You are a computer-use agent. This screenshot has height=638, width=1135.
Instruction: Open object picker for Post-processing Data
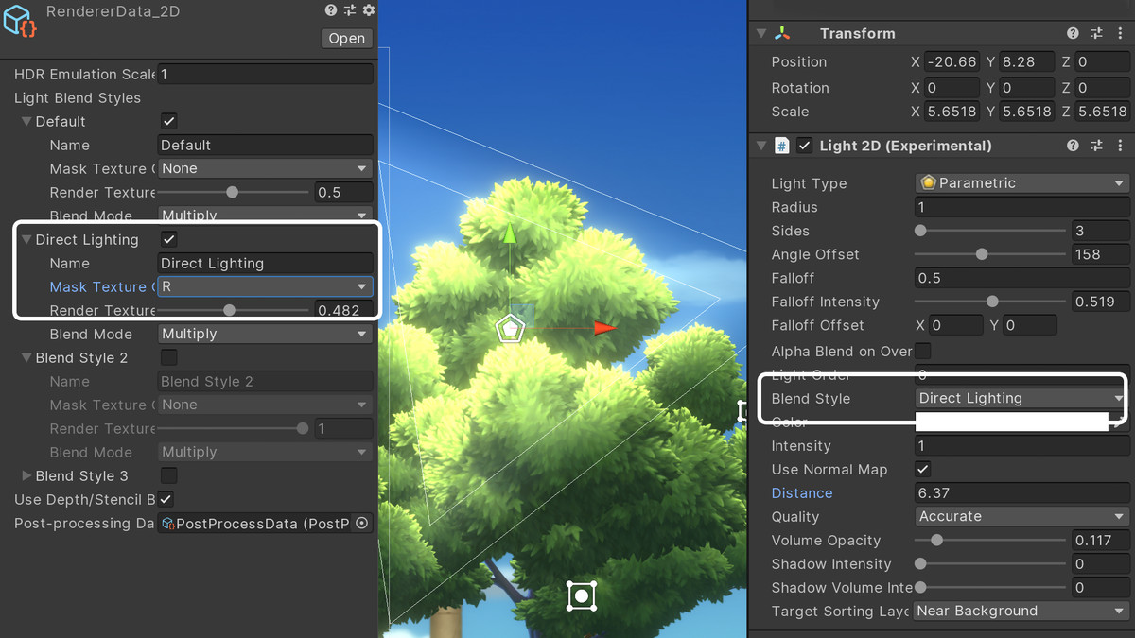tap(361, 523)
